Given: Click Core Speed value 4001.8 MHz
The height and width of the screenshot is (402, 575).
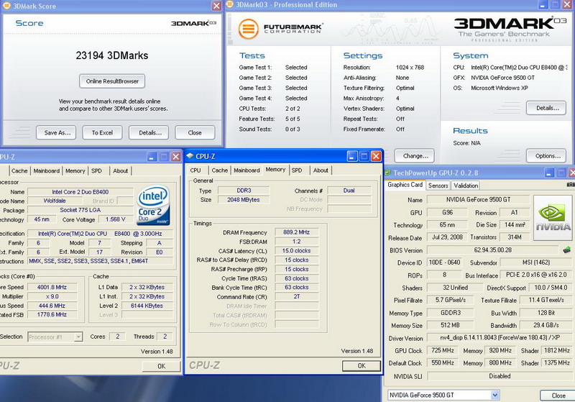Looking at the screenshot, I should [52, 287].
